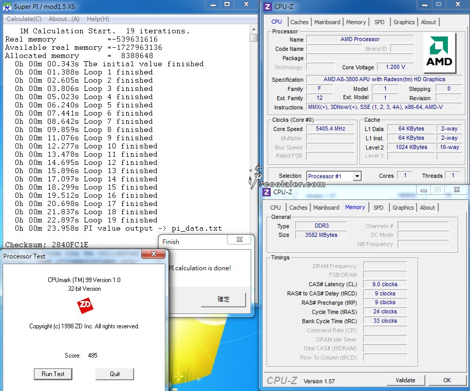Open SPD tab in the lower CPU-Z window
The width and height of the screenshot is (470, 391).
click(378, 208)
